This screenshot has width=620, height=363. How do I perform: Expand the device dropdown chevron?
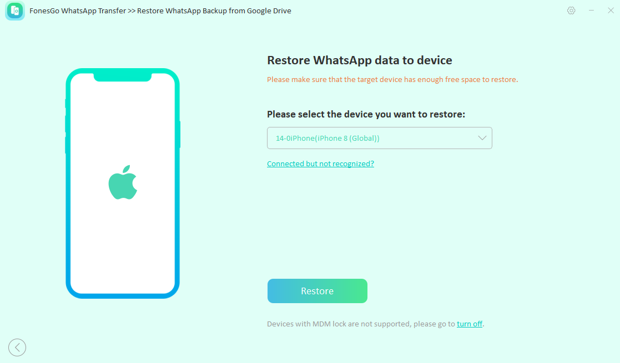pyautogui.click(x=482, y=138)
